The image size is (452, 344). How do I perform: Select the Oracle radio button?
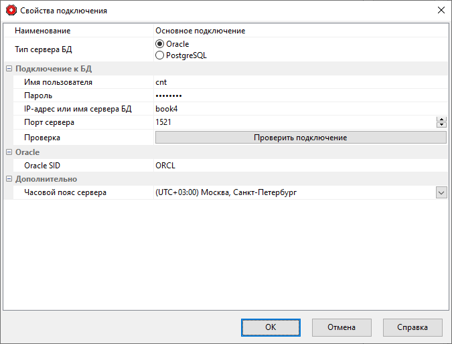click(160, 44)
